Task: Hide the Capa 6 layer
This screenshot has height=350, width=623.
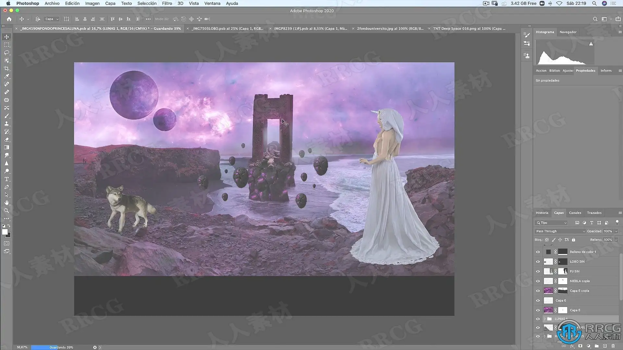Action: (538, 300)
